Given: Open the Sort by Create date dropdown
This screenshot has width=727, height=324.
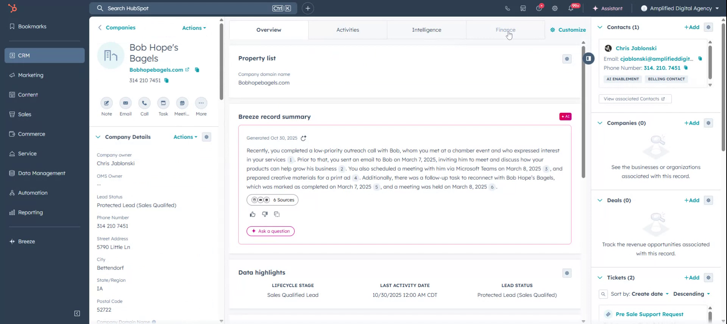Looking at the screenshot, I should coord(650,294).
